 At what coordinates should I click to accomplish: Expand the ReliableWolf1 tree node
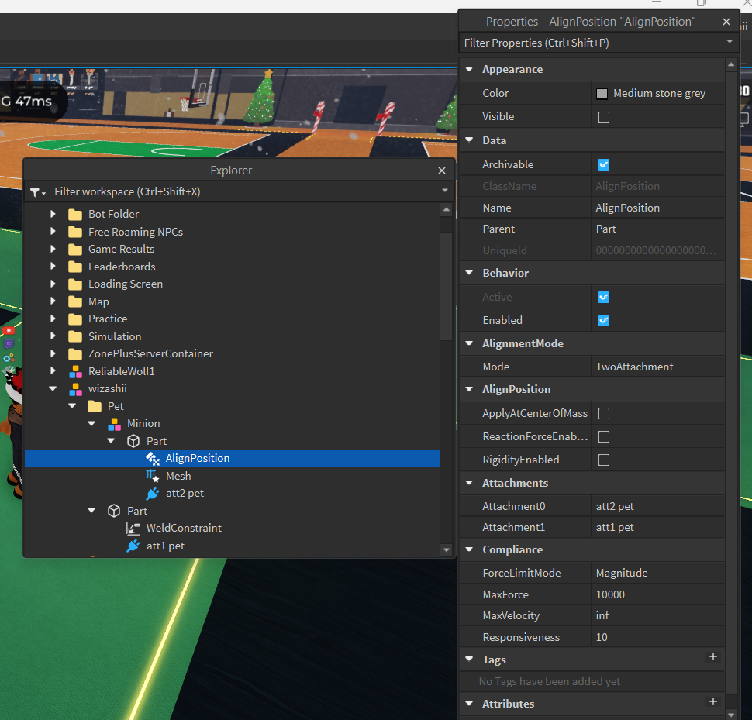click(x=53, y=371)
